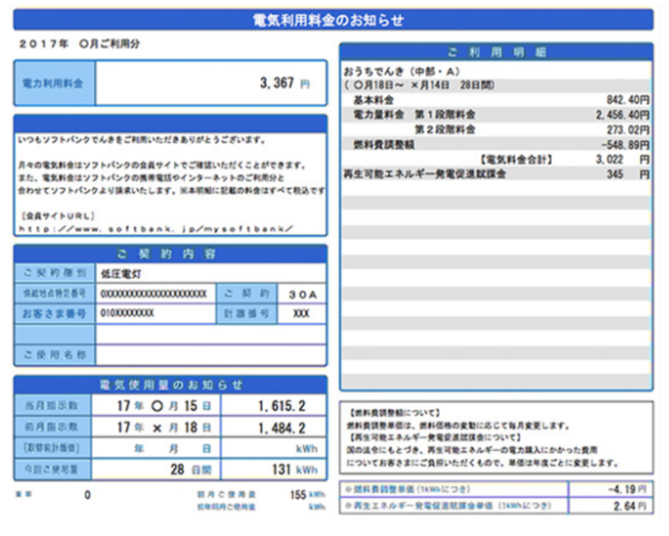Select the 燃料費調整額 row showing -548.89円
Image resolution: width=669 pixels, height=536 pixels.
(x=496, y=144)
